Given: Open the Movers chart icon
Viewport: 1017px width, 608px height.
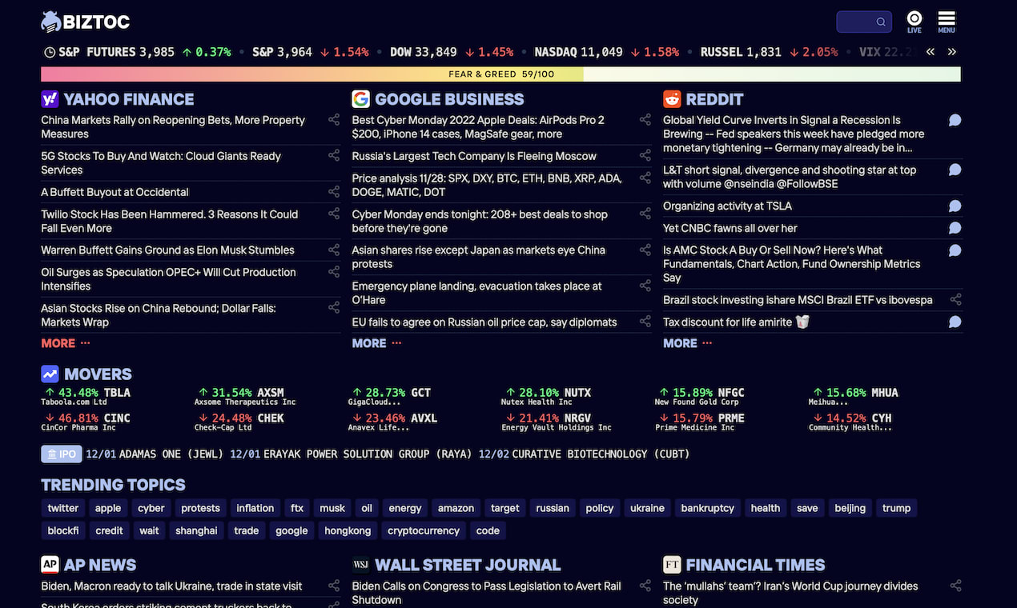Looking at the screenshot, I should (50, 374).
